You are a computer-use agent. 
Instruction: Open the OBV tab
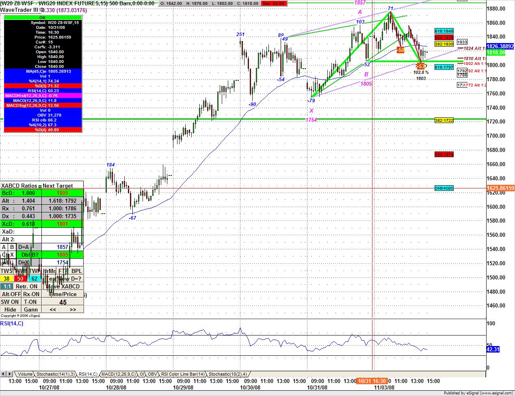click(x=152, y=374)
